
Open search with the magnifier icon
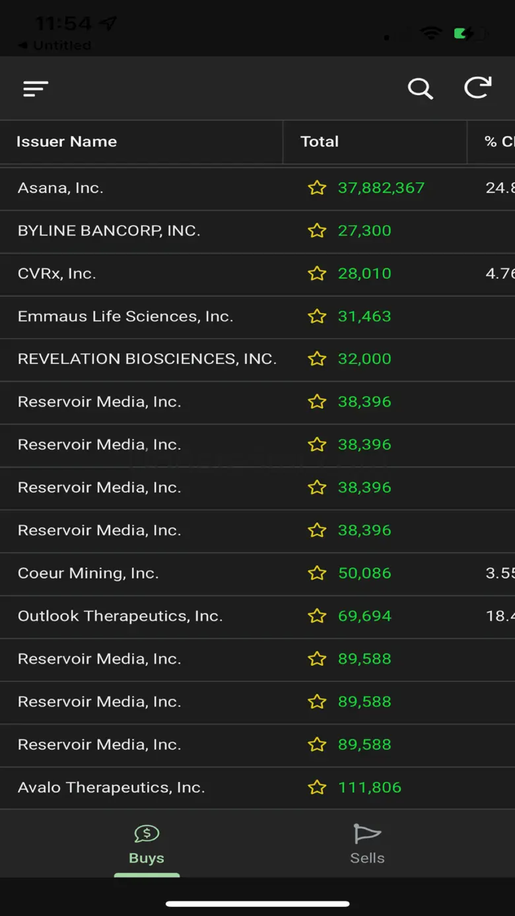click(x=420, y=88)
